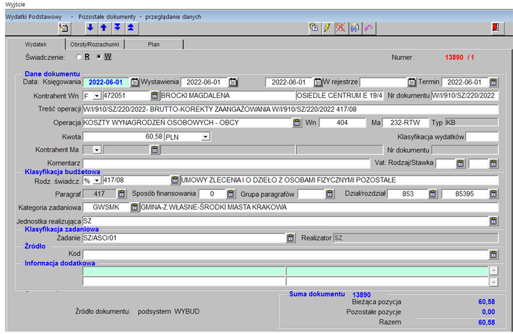The width and height of the screenshot is (513, 334).
Task: Open lookup for Vat Rodzaj field
Action: pos(461,164)
